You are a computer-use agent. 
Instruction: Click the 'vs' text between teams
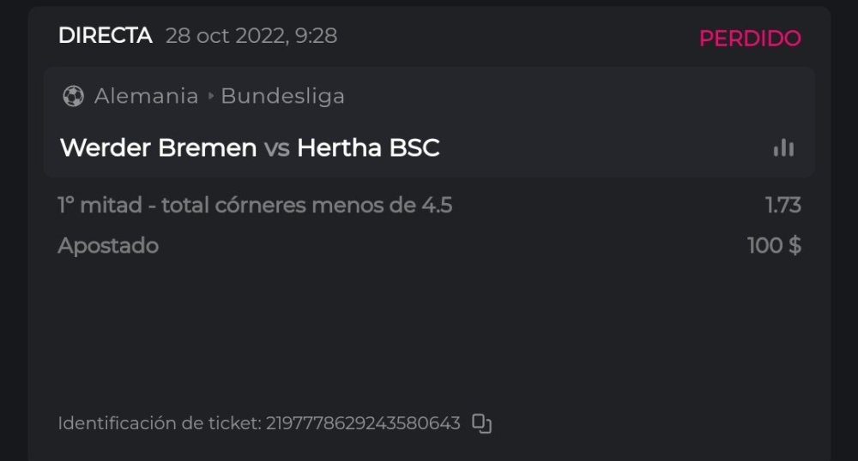[276, 148]
